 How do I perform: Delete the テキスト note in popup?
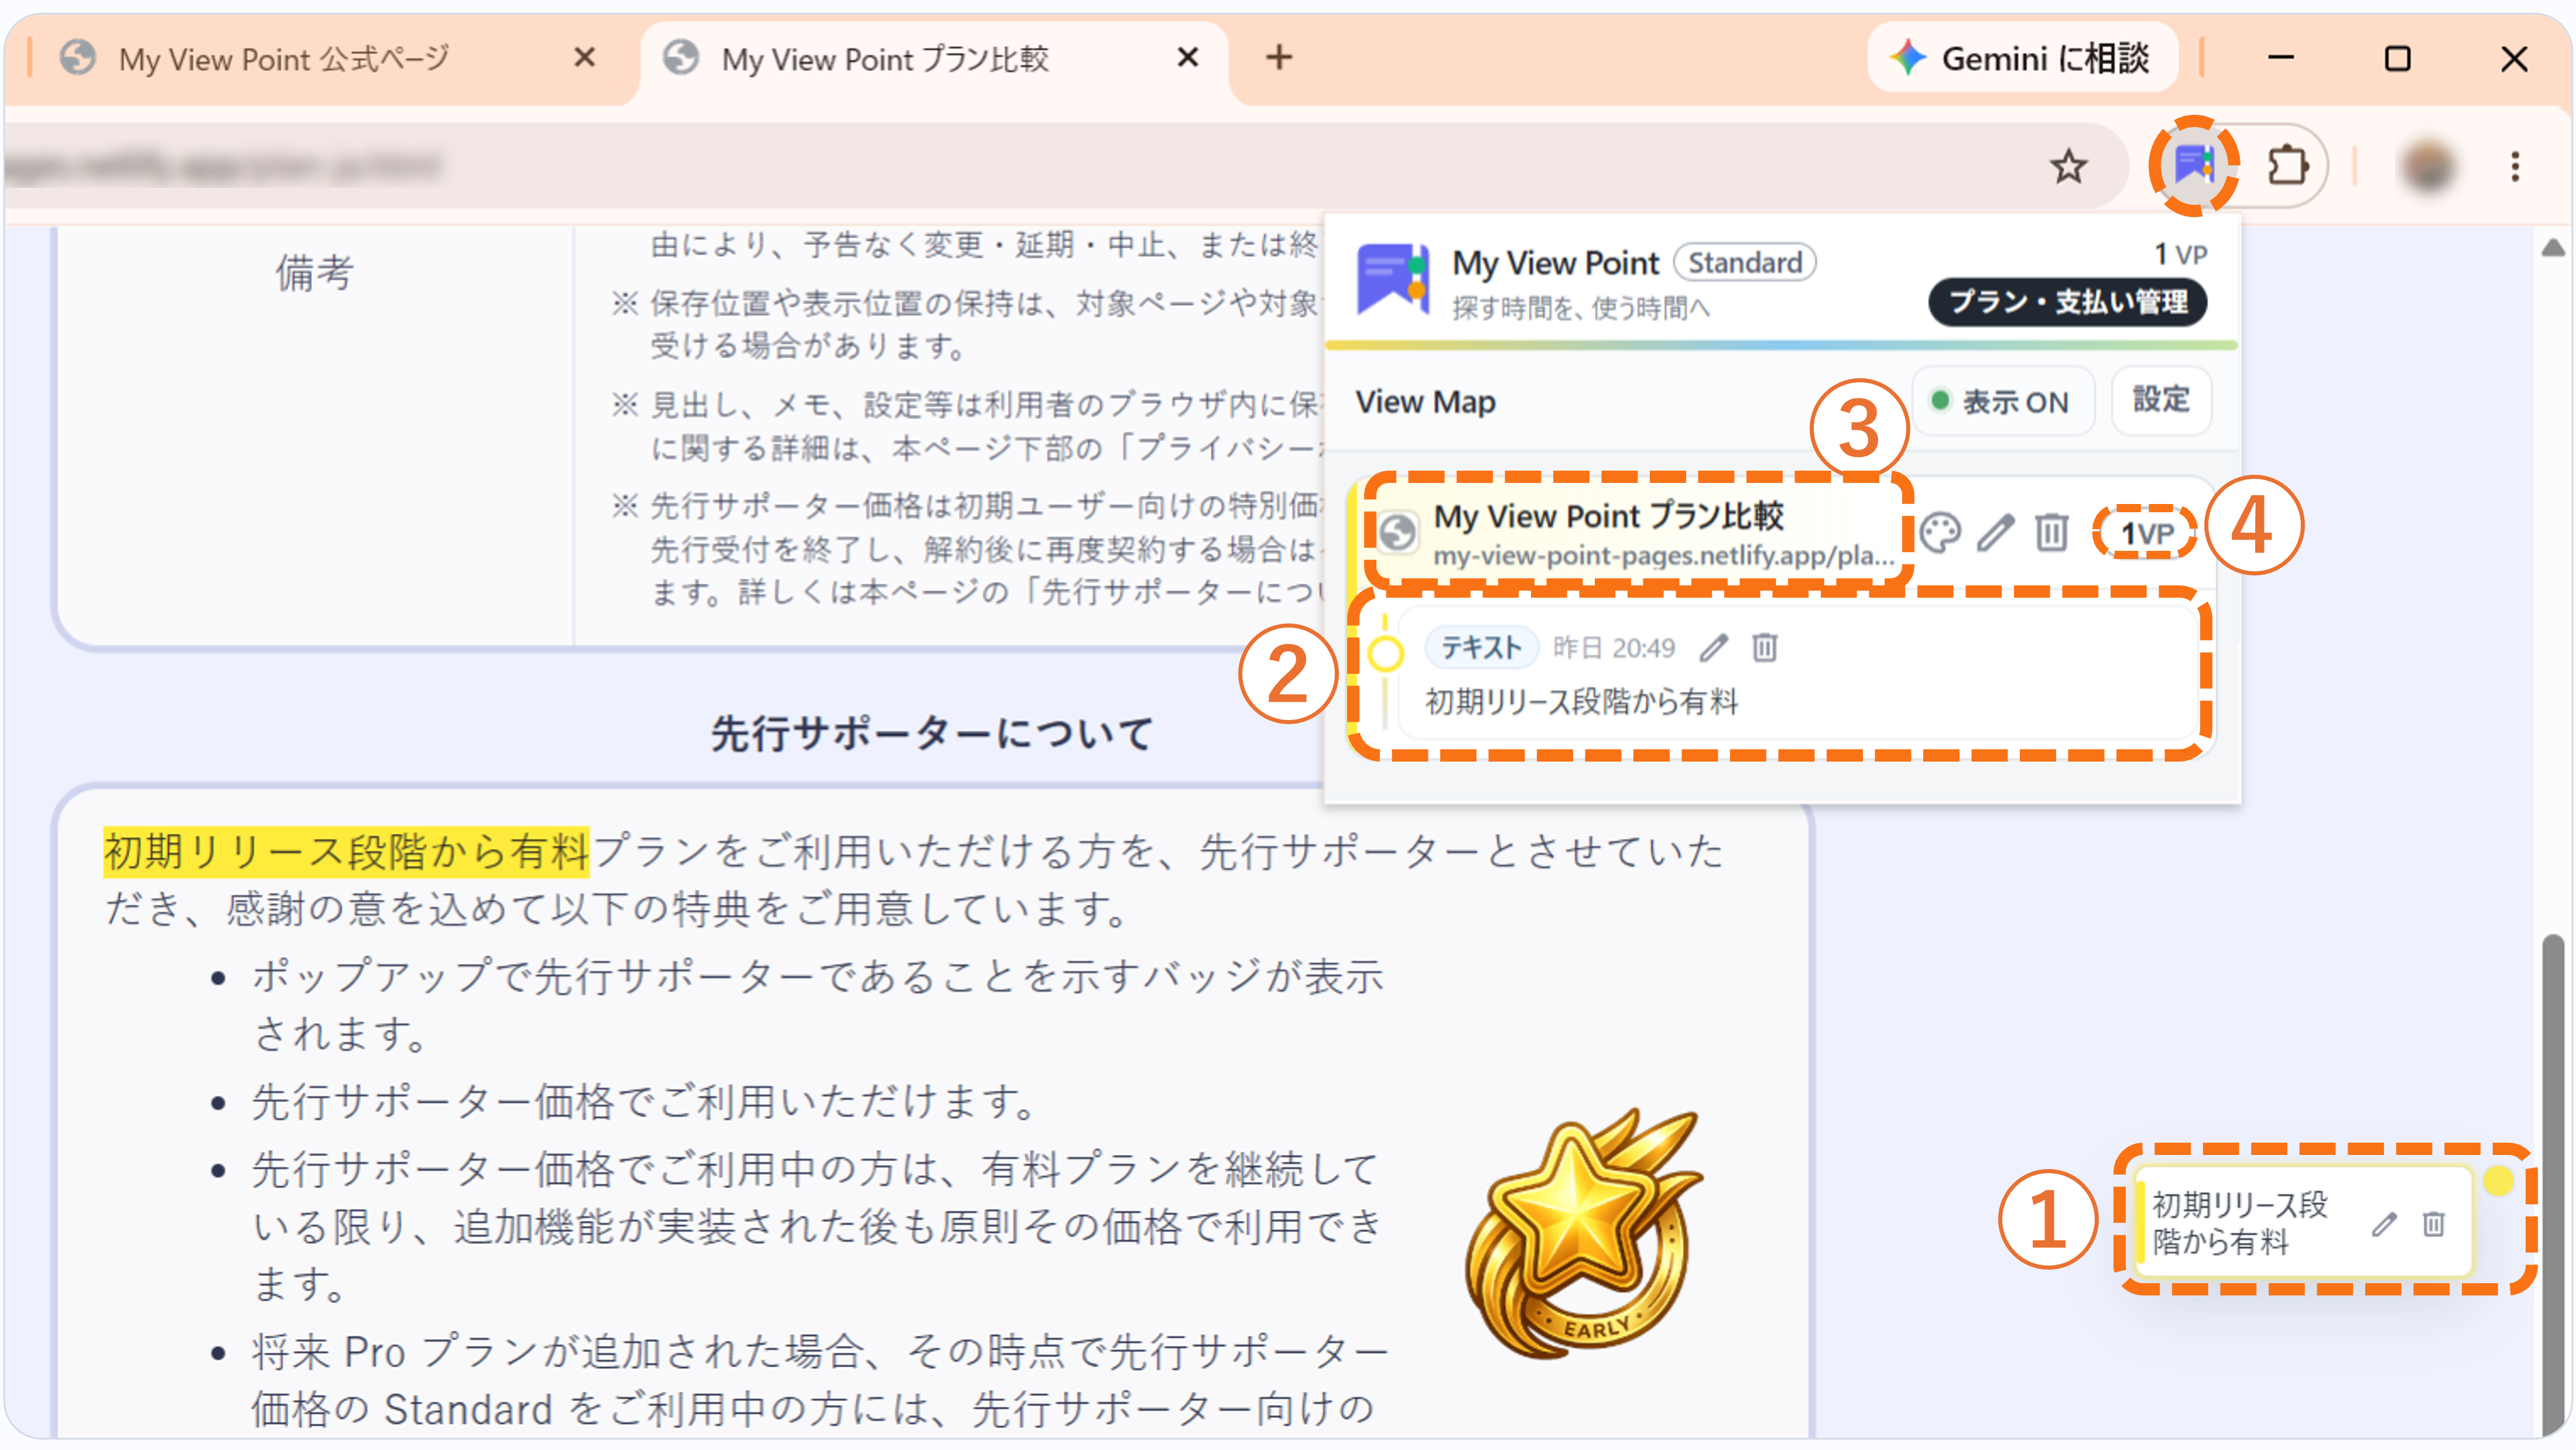[x=1765, y=648]
